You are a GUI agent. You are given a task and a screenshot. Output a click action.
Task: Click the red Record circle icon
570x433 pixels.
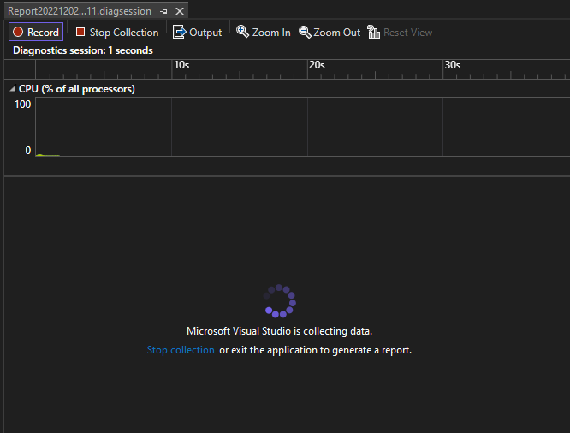(x=18, y=32)
